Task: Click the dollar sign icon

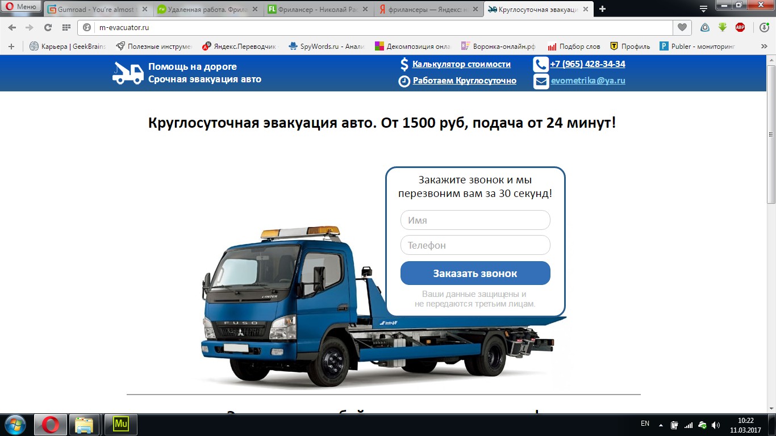Action: [x=404, y=64]
